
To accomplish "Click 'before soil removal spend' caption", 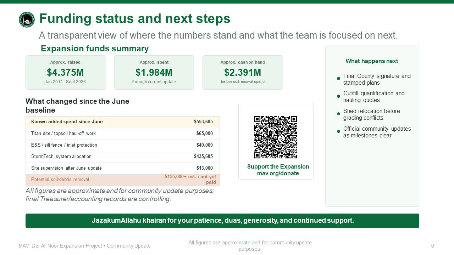I will [x=243, y=82].
